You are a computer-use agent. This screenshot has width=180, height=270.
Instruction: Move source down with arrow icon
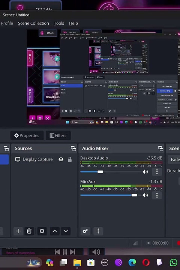pos(66,231)
